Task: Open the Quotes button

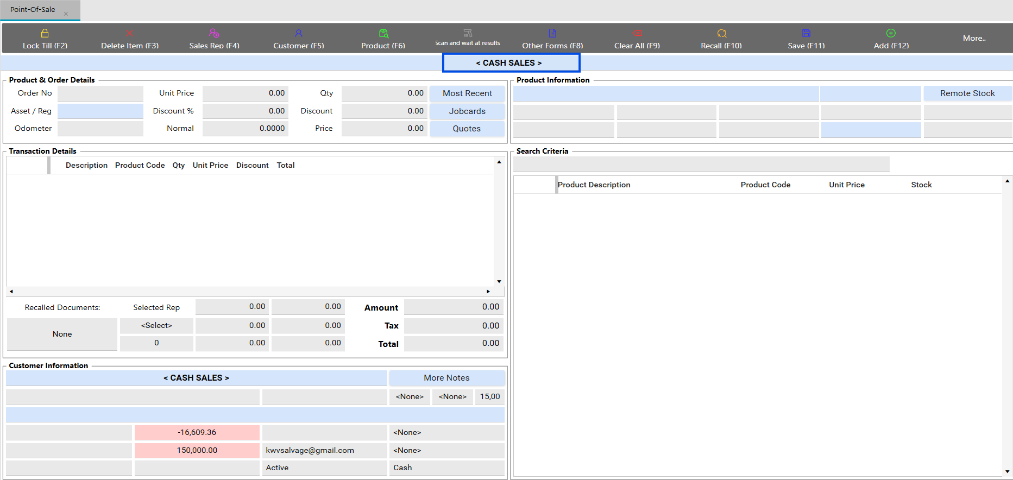Action: pos(467,129)
